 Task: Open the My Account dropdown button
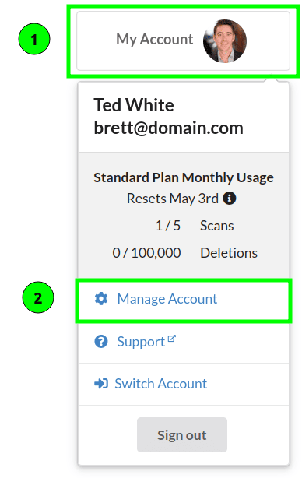point(183,40)
